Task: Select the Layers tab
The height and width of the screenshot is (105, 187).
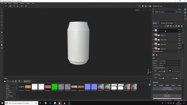Action: point(155,23)
